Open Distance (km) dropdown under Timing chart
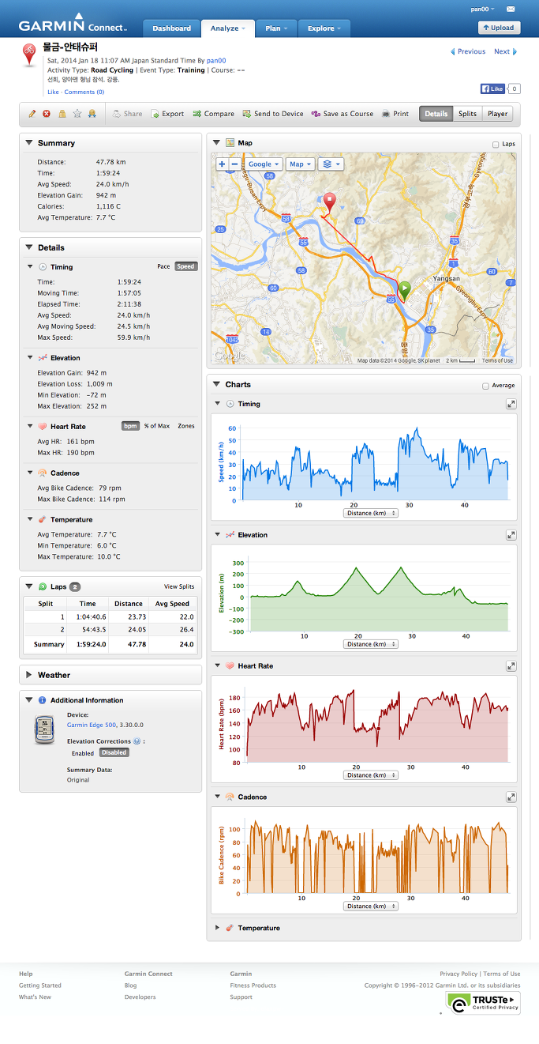Viewport: 539px width, 1044px height. pyautogui.click(x=372, y=513)
